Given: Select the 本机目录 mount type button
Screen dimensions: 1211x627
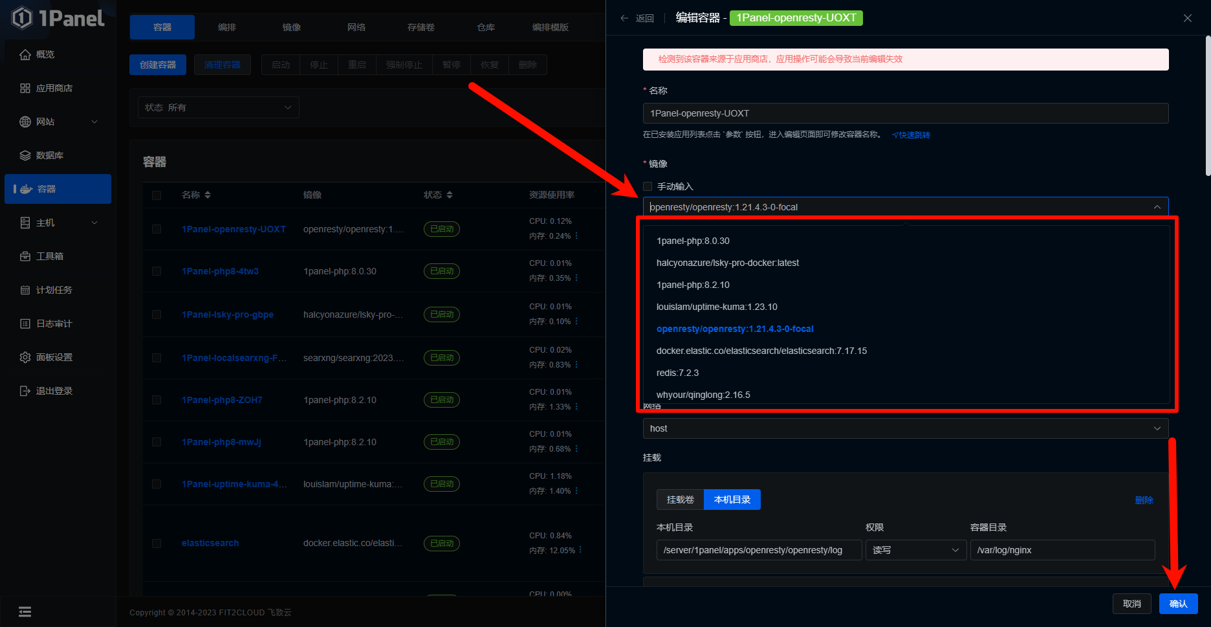Looking at the screenshot, I should (x=732, y=500).
